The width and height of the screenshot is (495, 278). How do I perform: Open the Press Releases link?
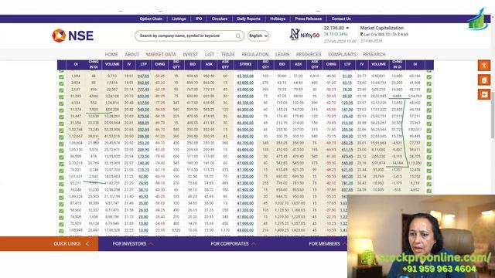[x=309, y=19]
